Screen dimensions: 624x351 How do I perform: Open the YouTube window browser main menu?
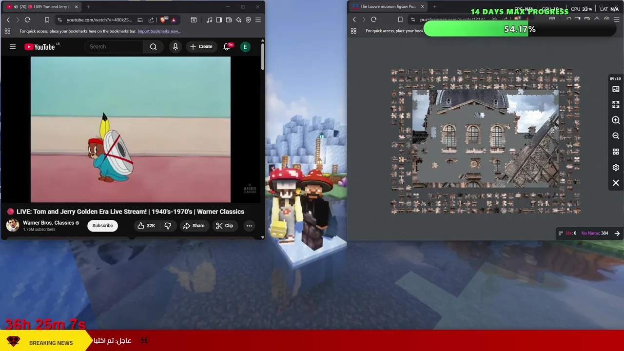coord(258,20)
